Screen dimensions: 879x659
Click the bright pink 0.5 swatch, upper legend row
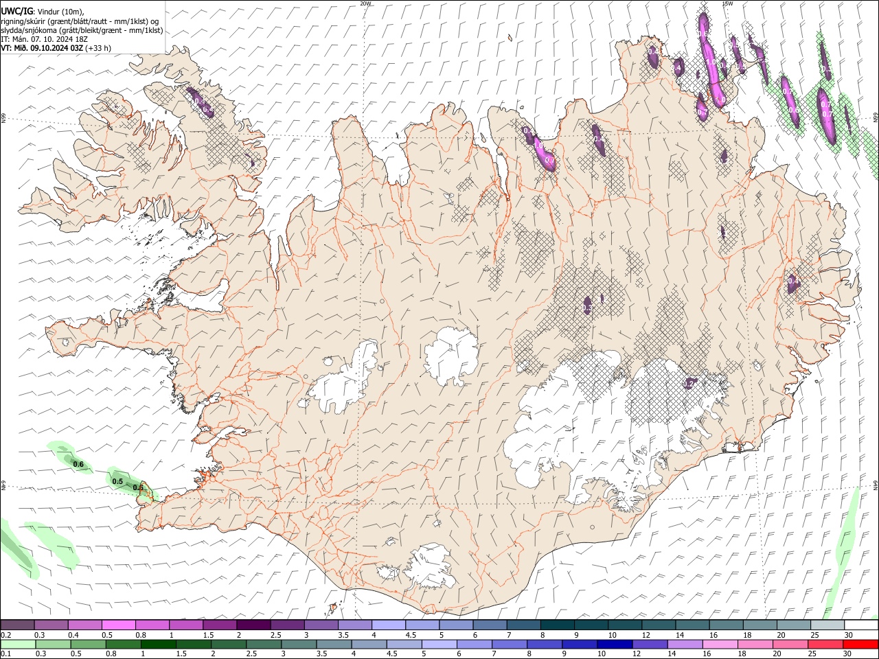pos(118,625)
